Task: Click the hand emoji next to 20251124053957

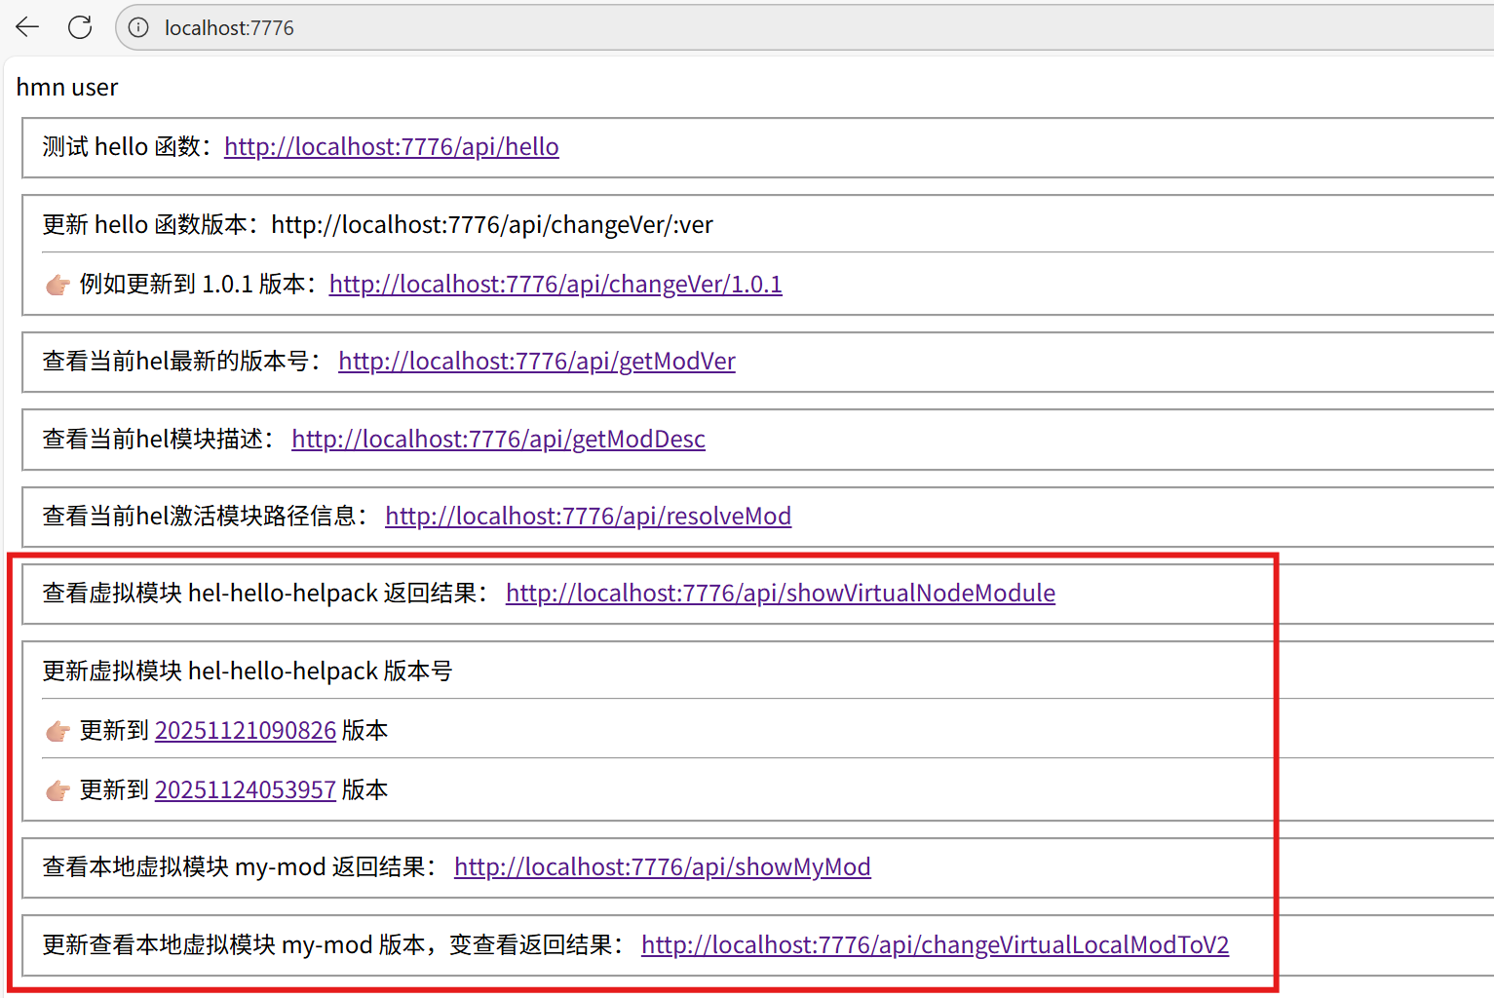Action: click(57, 790)
